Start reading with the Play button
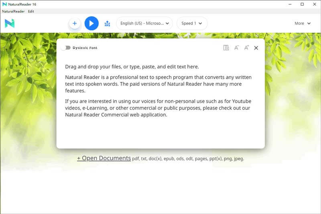 point(91,24)
